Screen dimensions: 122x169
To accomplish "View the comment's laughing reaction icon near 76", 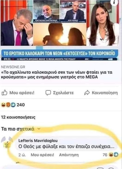I will click(x=111, y=155).
